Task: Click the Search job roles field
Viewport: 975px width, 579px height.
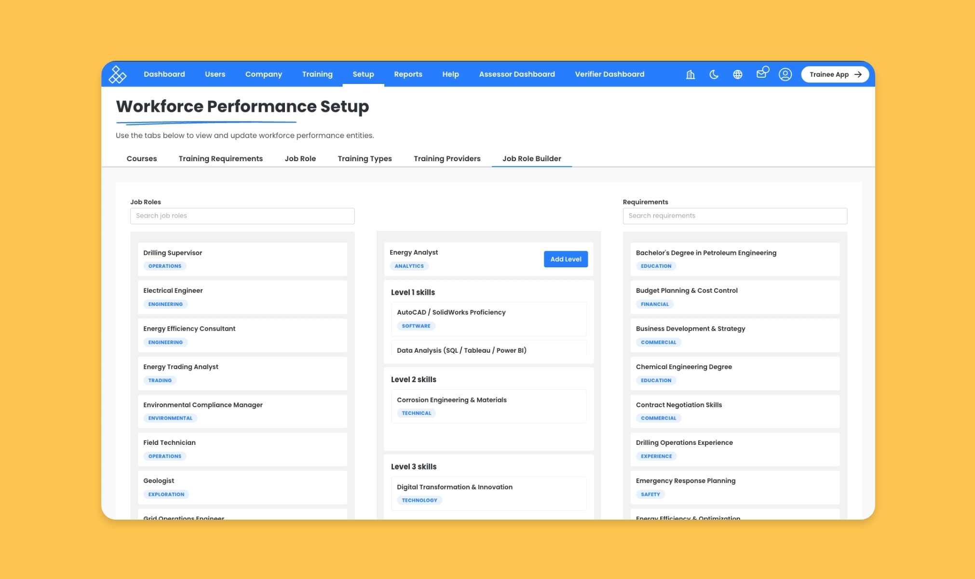Action: tap(242, 216)
